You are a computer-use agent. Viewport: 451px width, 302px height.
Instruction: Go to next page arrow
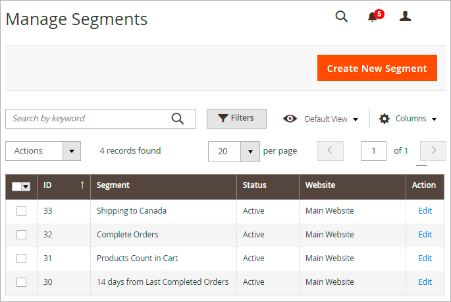click(433, 151)
